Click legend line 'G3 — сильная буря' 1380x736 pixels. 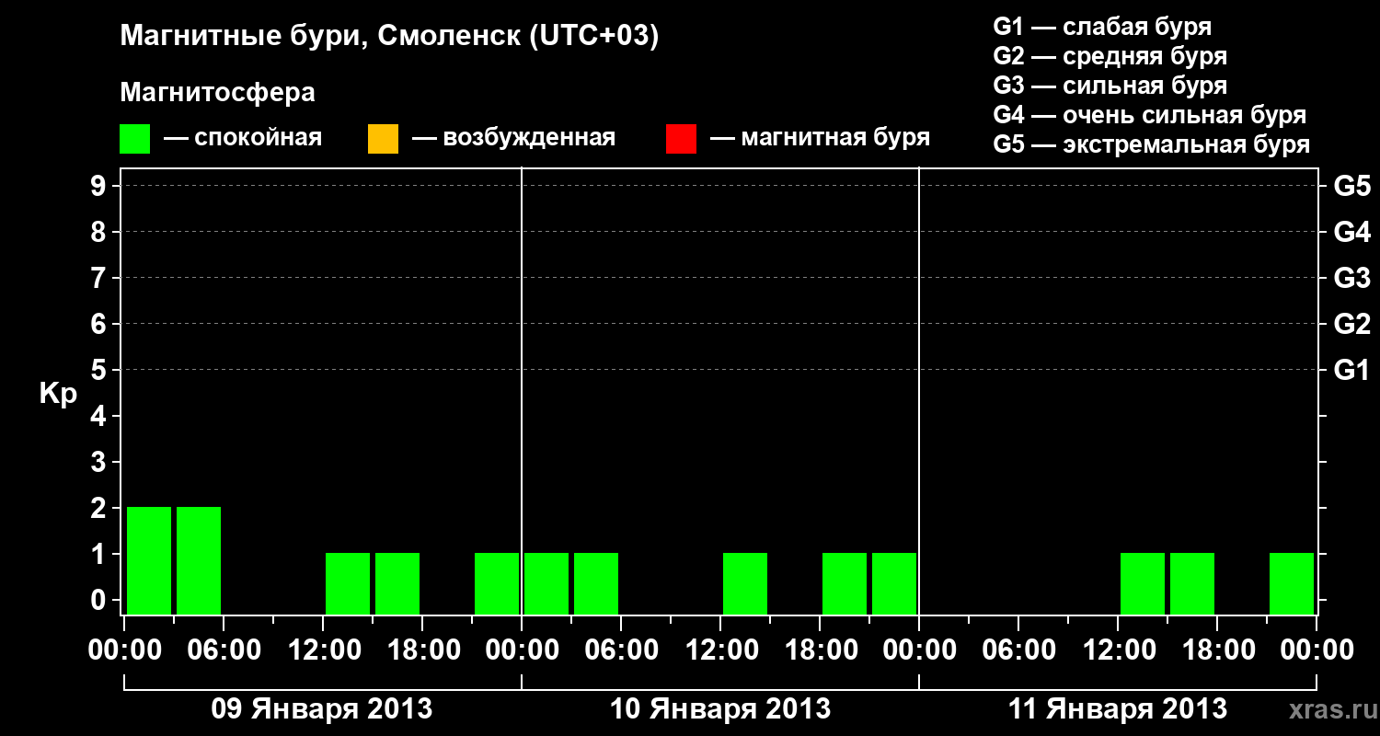pyautogui.click(x=1110, y=86)
